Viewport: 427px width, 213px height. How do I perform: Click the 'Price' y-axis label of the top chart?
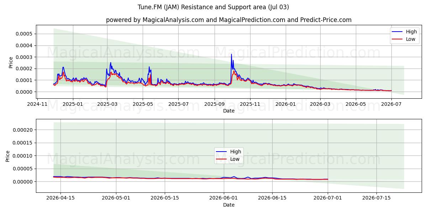[11, 62]
